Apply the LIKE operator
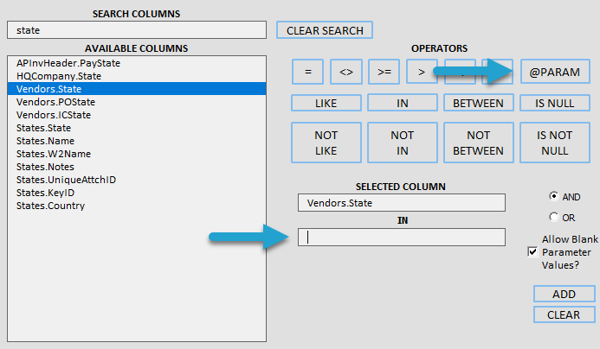 pos(326,103)
